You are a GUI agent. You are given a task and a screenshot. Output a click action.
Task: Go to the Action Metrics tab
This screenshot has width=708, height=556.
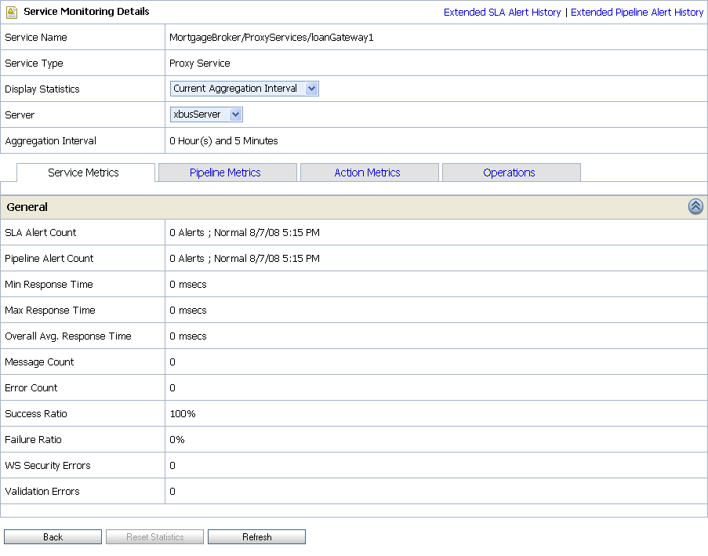(x=367, y=173)
